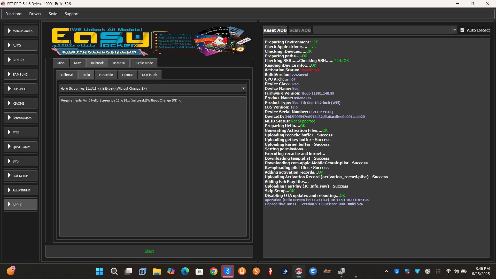Viewport: 496px width, 279px height.
Task: Switch to the Purple Mode tab
Action: 144,63
